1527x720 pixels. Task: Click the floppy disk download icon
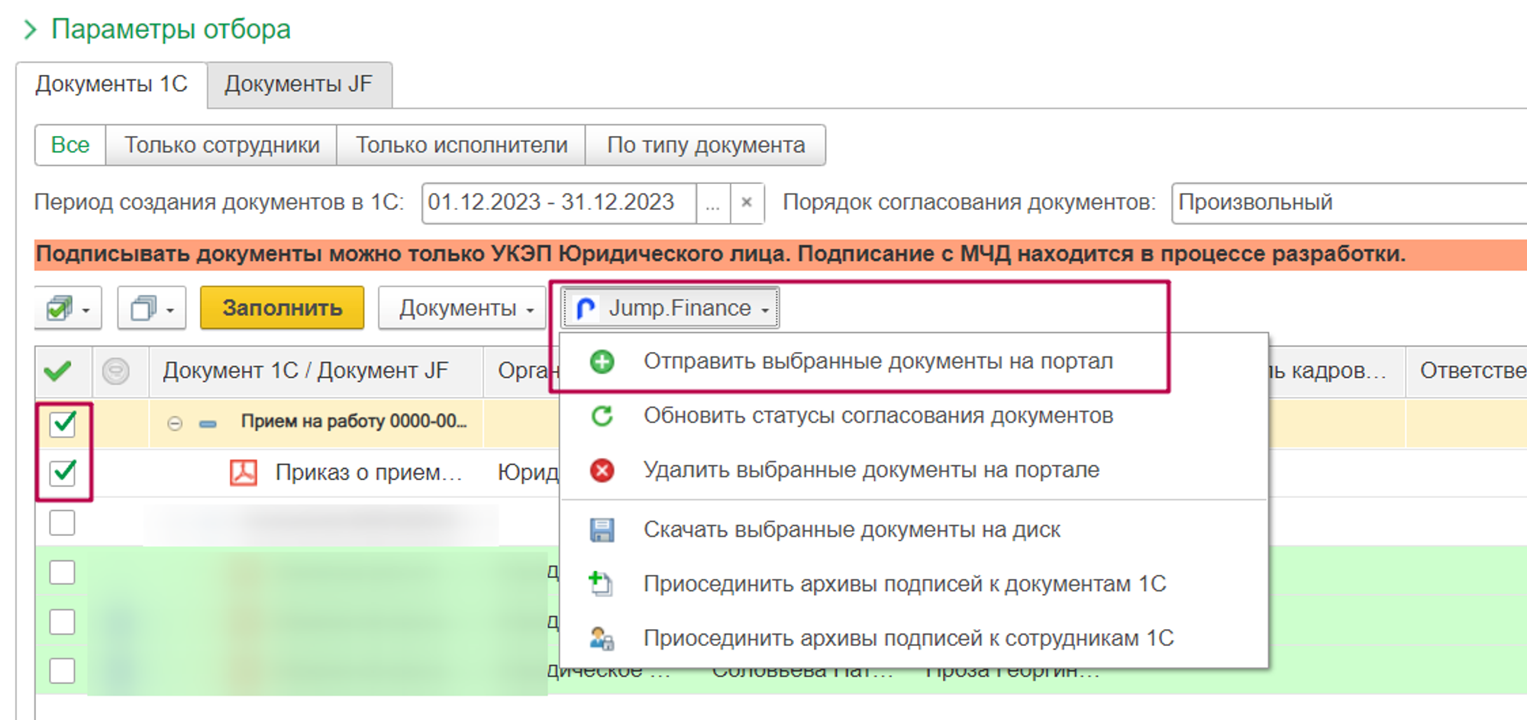coord(602,530)
